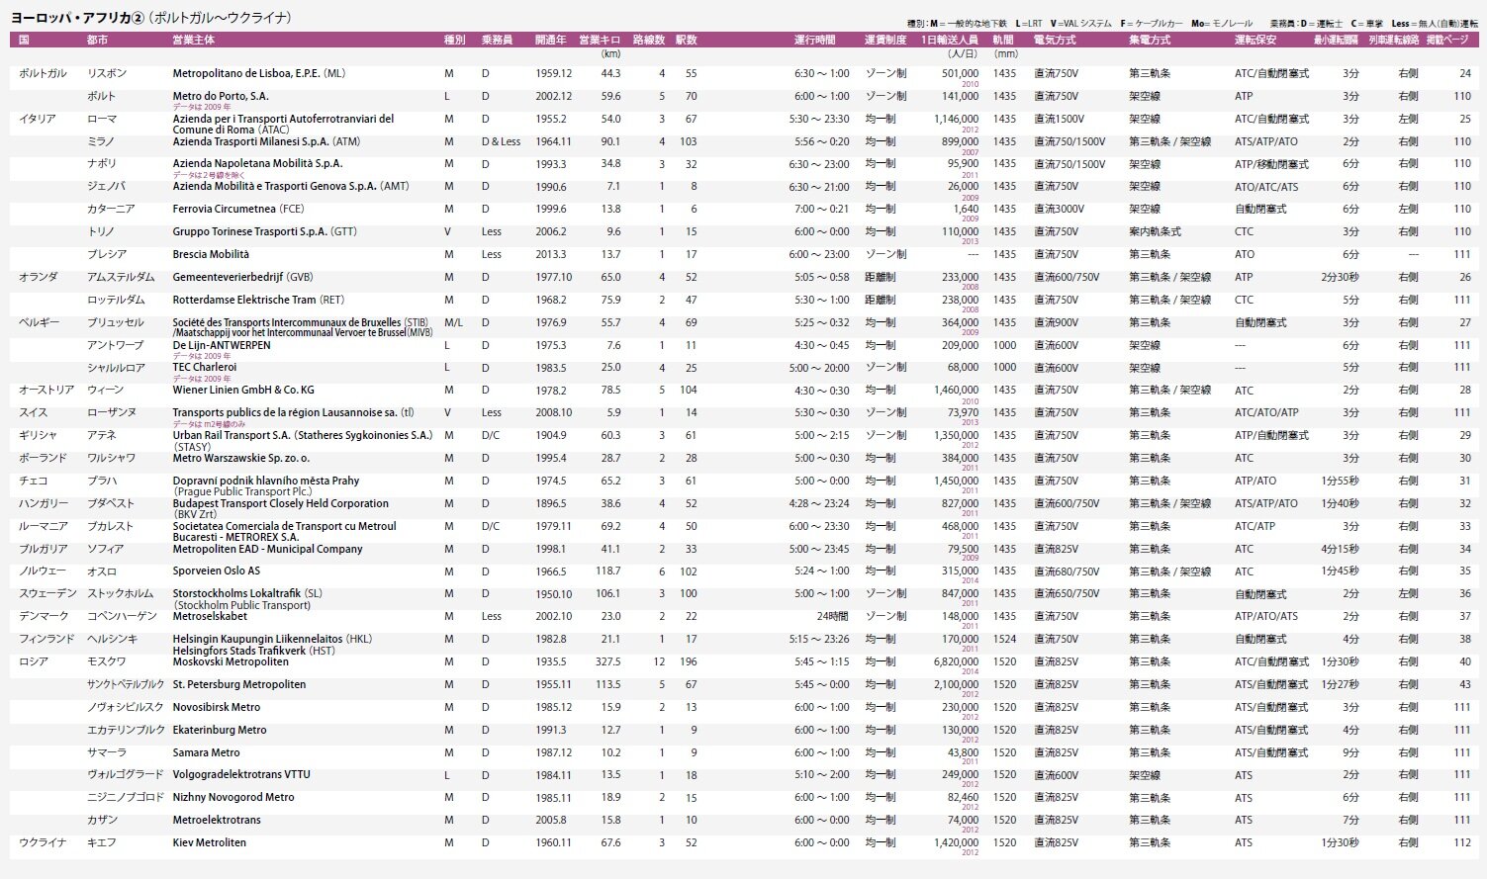Viewport: 1487px width, 879px height.
Task: Click operator Azienda Trasporti Milanesi S.p.A.
Action: [251, 141]
